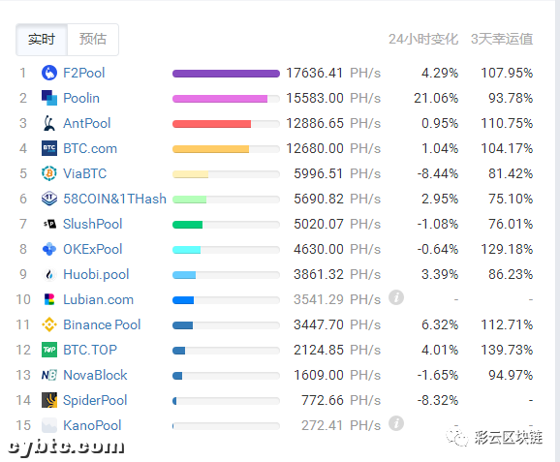Click the Binance Pool logo icon

(x=49, y=324)
